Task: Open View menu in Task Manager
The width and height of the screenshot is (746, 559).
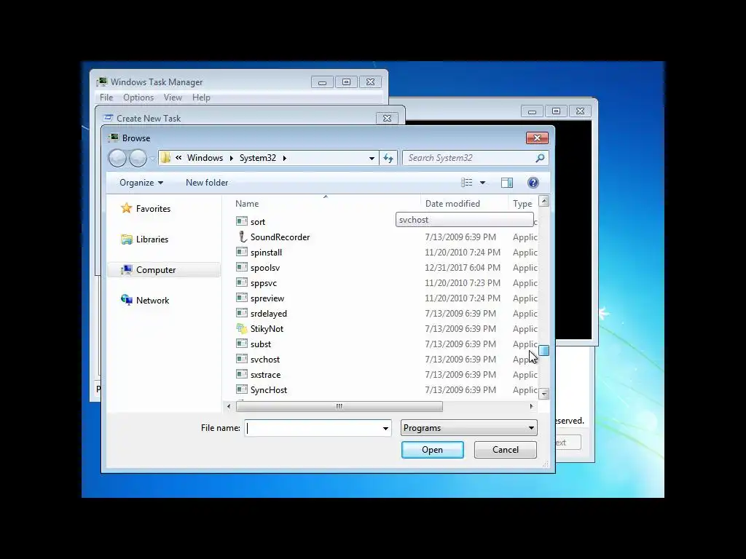Action: [173, 98]
